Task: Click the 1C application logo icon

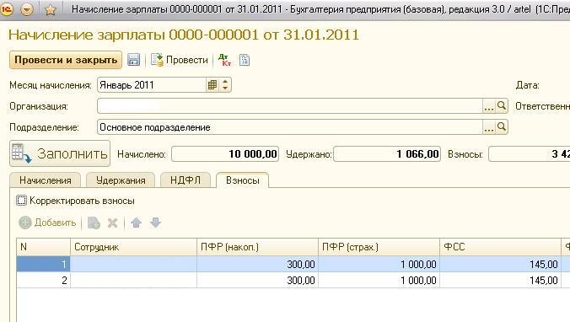Action: [x=6, y=8]
